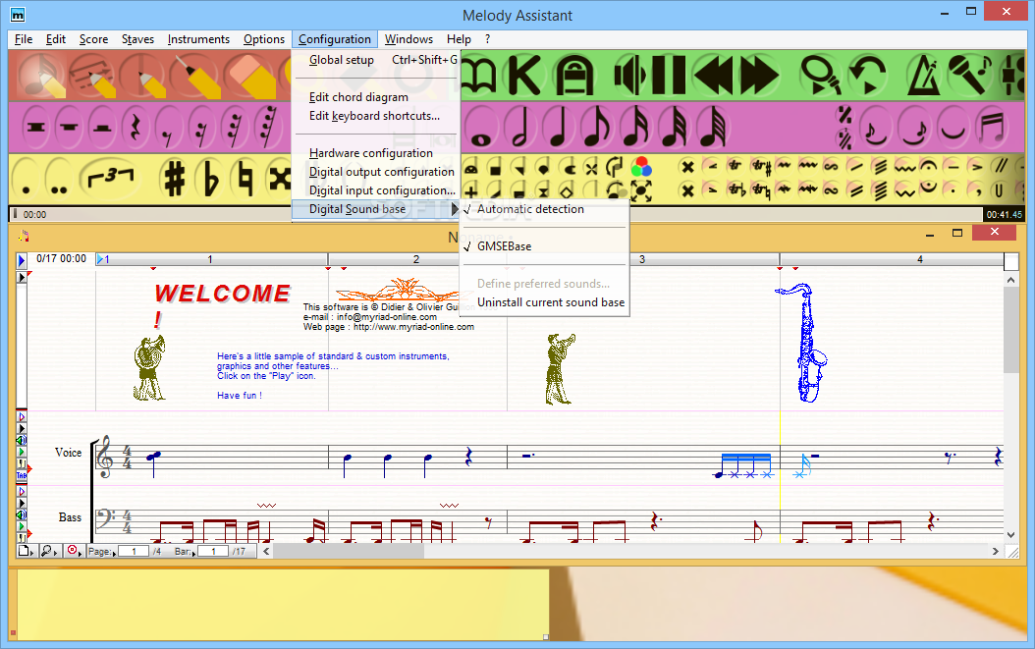Choose Edit chord diagram entry
Viewport: 1035px width, 649px height.
(x=375, y=97)
